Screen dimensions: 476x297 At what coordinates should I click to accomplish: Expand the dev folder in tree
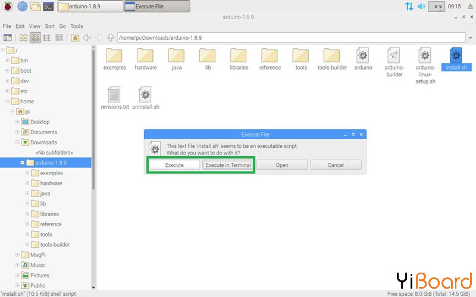pyautogui.click(x=7, y=81)
